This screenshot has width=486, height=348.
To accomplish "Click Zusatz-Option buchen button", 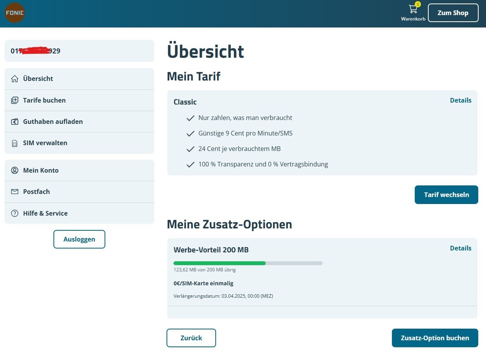I will pos(434,338).
